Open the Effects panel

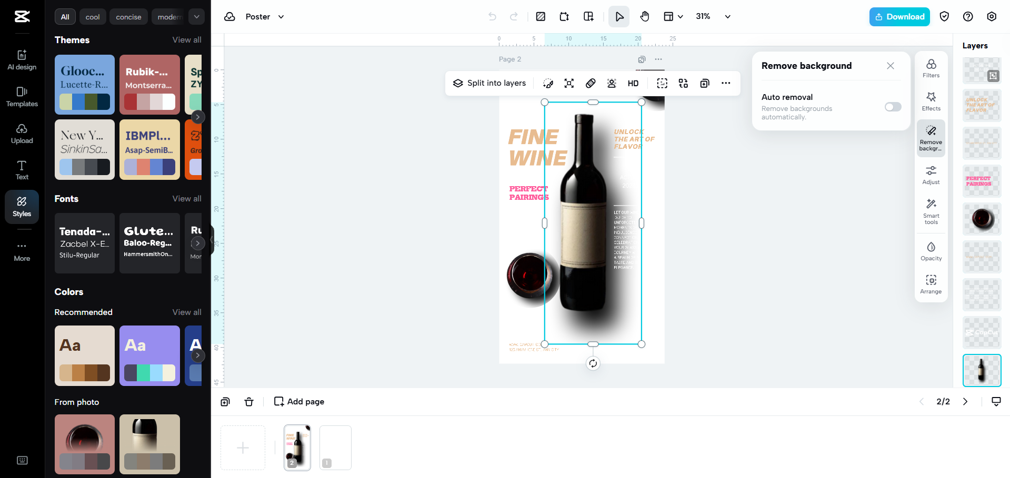pyautogui.click(x=931, y=101)
